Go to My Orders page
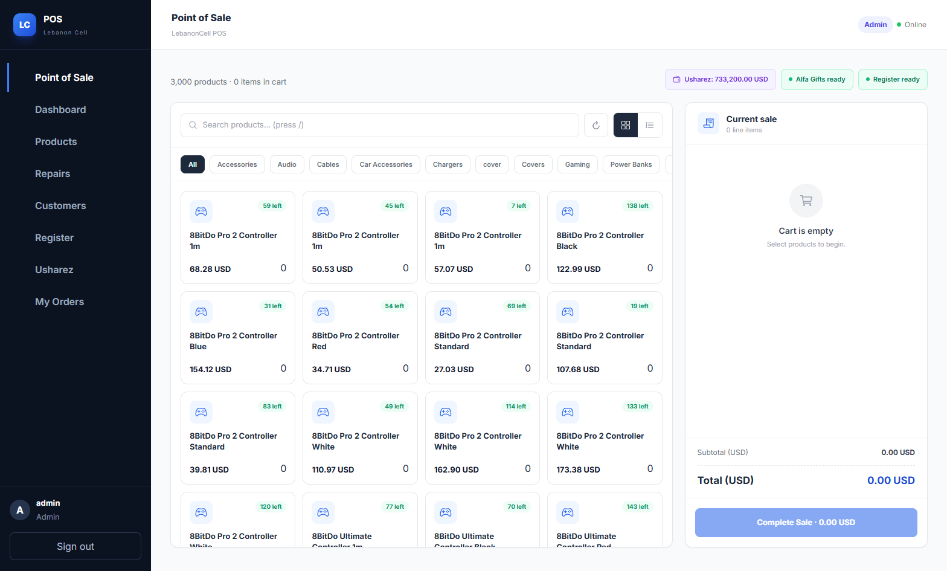Image resolution: width=947 pixels, height=571 pixels. click(59, 302)
